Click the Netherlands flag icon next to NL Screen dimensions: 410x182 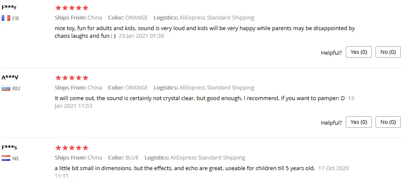click(x=6, y=158)
